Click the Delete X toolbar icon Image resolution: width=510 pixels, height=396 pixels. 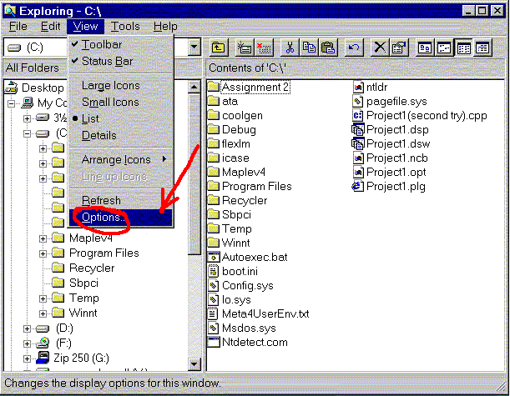pyautogui.click(x=380, y=48)
